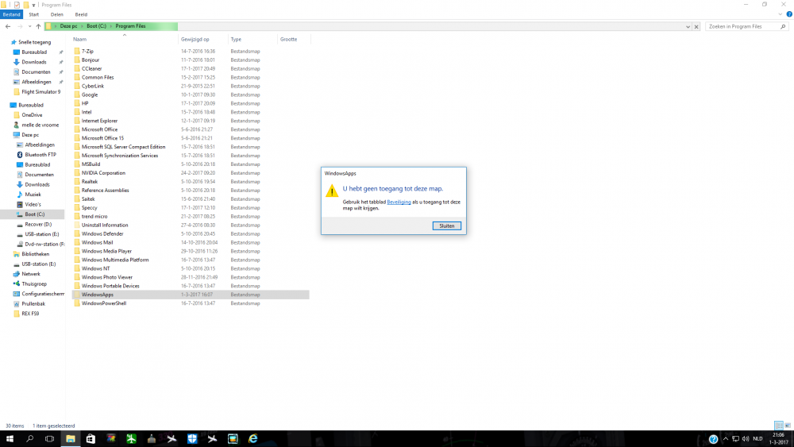Select 'melle de vroome' user folder
The width and height of the screenshot is (794, 447).
[40, 125]
